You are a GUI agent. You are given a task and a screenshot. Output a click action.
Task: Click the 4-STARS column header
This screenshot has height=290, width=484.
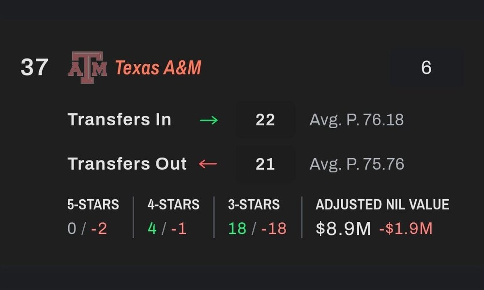click(173, 205)
